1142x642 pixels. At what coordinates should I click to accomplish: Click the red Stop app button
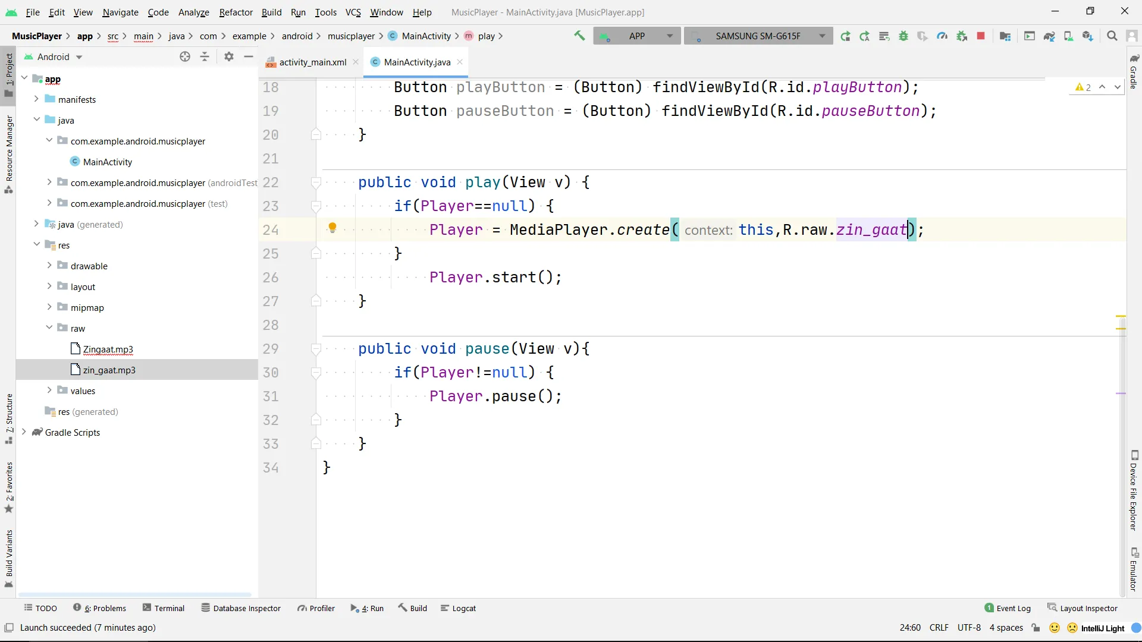pos(981,36)
